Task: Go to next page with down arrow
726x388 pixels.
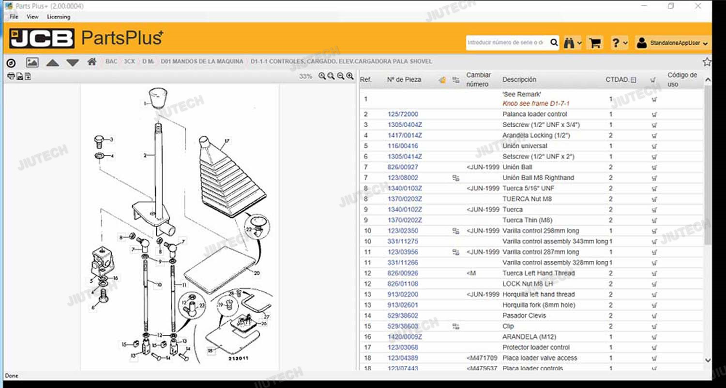Action: (x=73, y=62)
